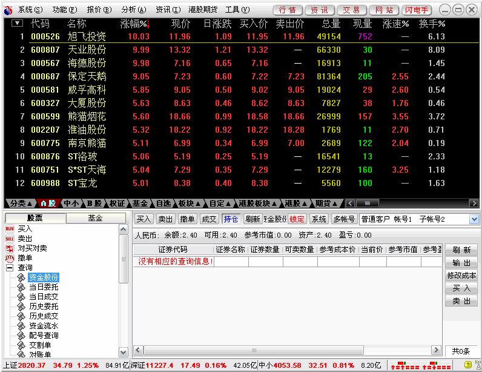
Task: Click the 卖出 SELL icon in sidebar
Action: coord(10,239)
